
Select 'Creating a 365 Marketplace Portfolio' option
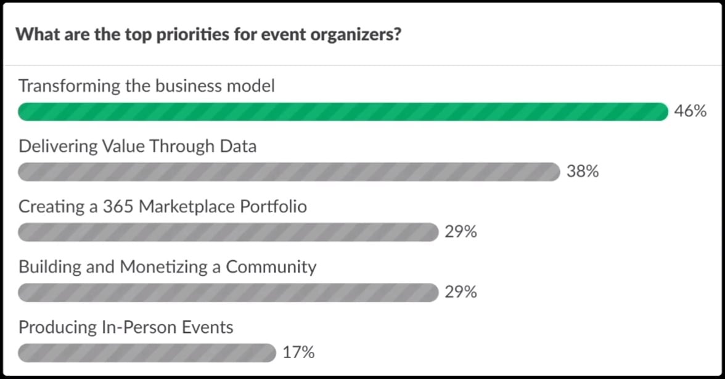[x=162, y=206]
